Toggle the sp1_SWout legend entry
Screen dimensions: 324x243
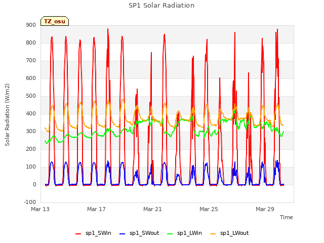click(x=140, y=233)
